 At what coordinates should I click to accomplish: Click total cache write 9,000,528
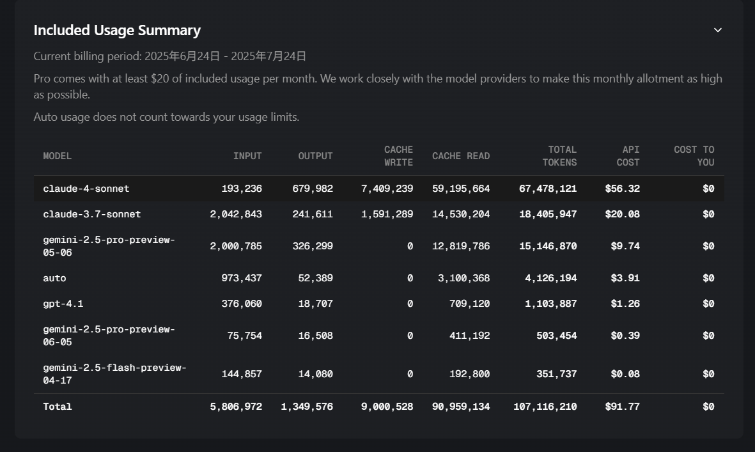[387, 407]
